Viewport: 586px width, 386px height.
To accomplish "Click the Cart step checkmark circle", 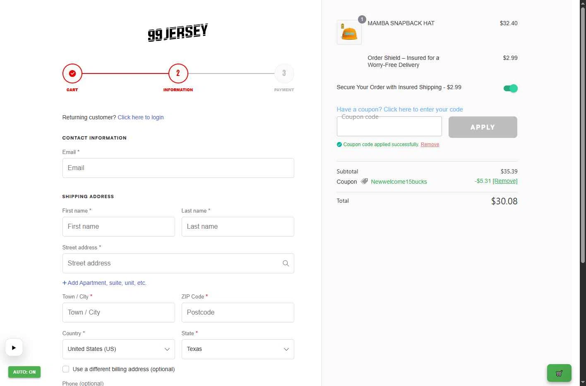I will 72,73.
